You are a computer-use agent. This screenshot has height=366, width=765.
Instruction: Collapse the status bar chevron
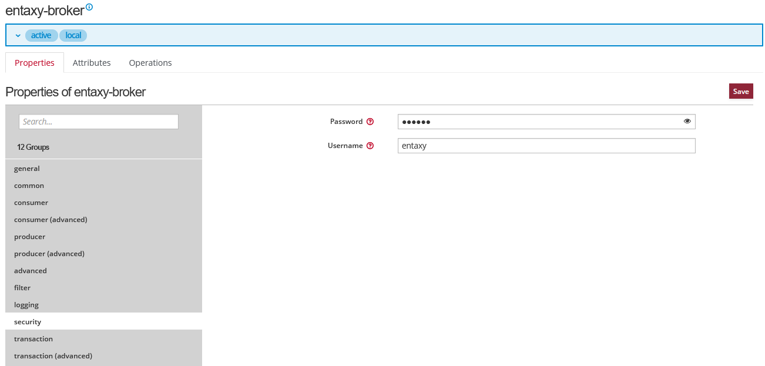pyautogui.click(x=18, y=36)
